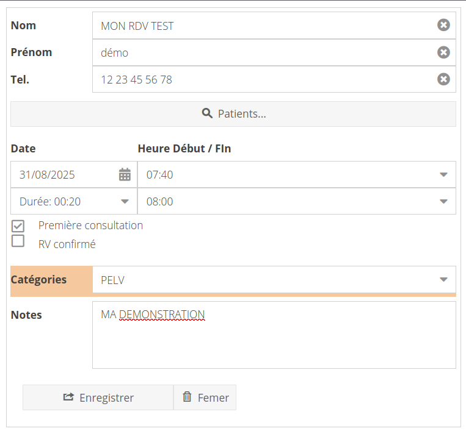Enable the RV confirmé checkbox
The image size is (466, 434).
click(18, 241)
